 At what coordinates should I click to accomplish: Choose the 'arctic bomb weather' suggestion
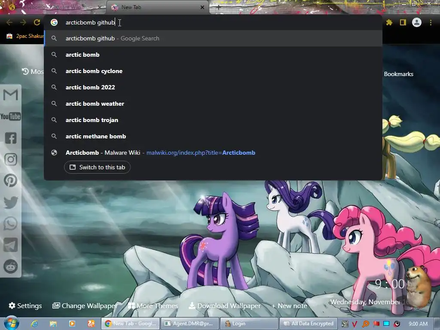click(213, 104)
